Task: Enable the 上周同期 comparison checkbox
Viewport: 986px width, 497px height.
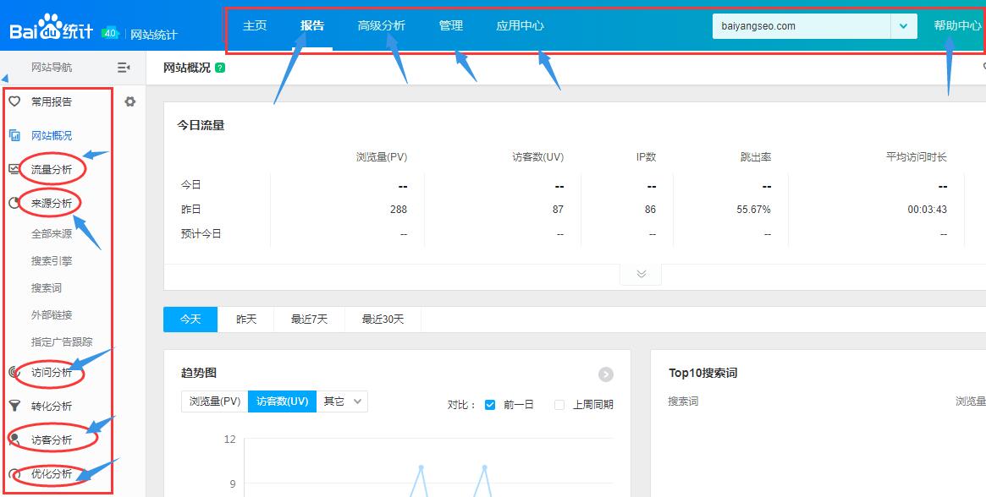Action: [559, 405]
